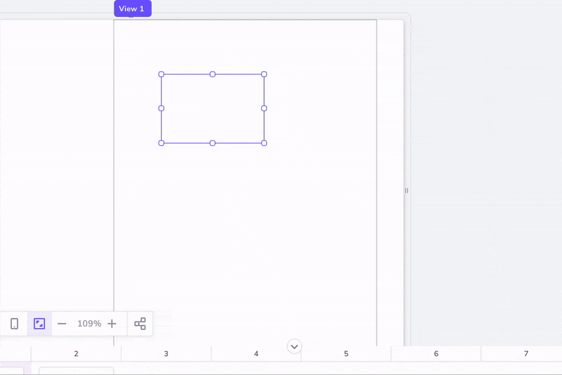The image size is (562, 375).
Task: Select timeline column marker 7
Action: pos(525,354)
